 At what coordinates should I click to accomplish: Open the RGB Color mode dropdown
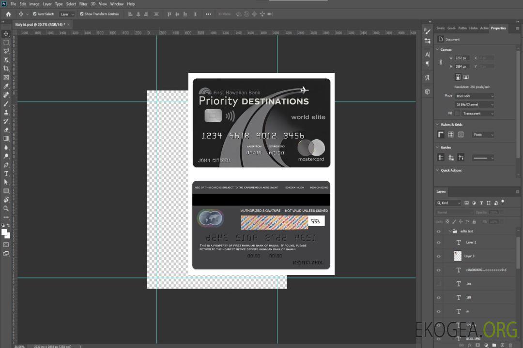(475, 96)
